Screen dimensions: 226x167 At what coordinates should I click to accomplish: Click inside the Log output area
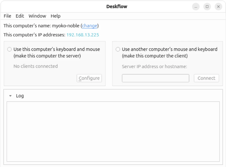click(x=113, y=132)
